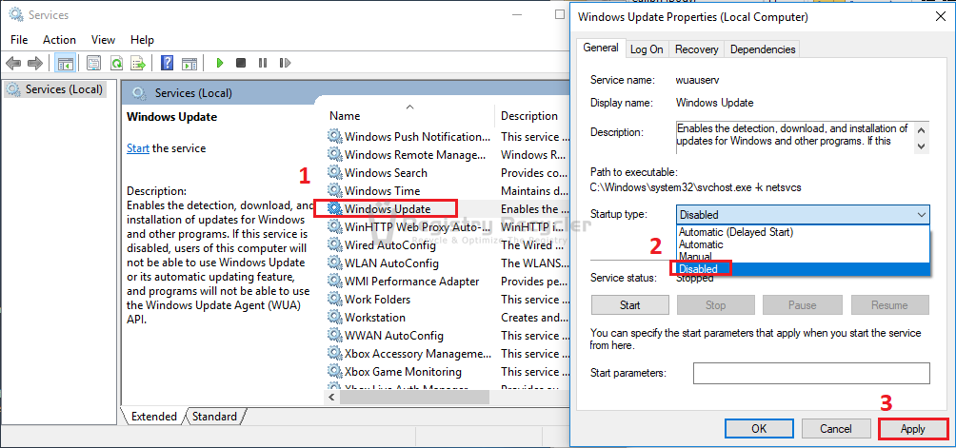The width and height of the screenshot is (956, 448).
Task: Select the General tab
Action: coord(601,48)
